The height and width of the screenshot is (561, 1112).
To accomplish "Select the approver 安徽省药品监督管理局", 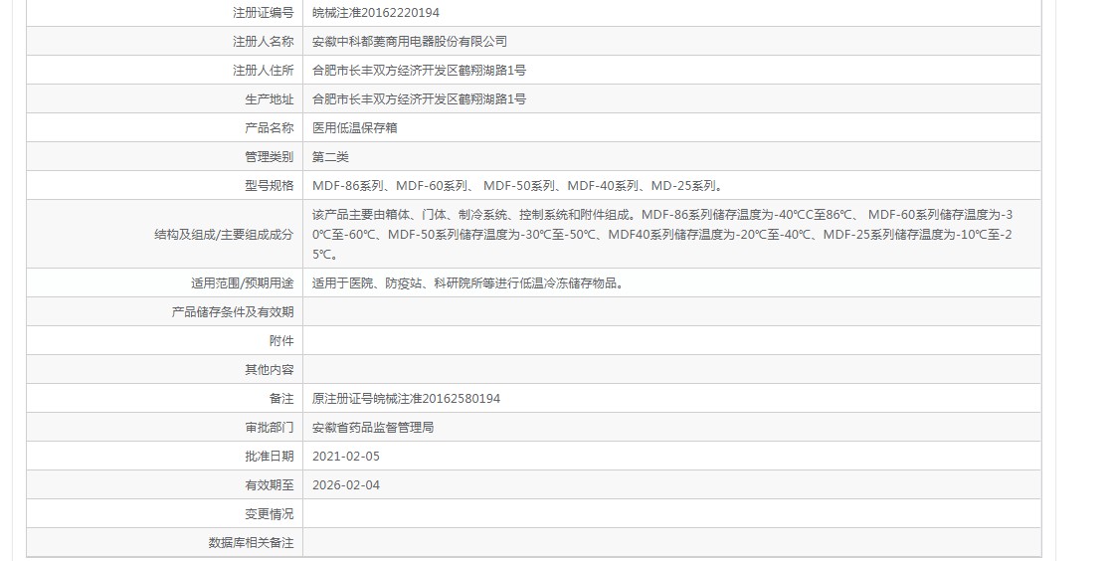I will tap(373, 428).
